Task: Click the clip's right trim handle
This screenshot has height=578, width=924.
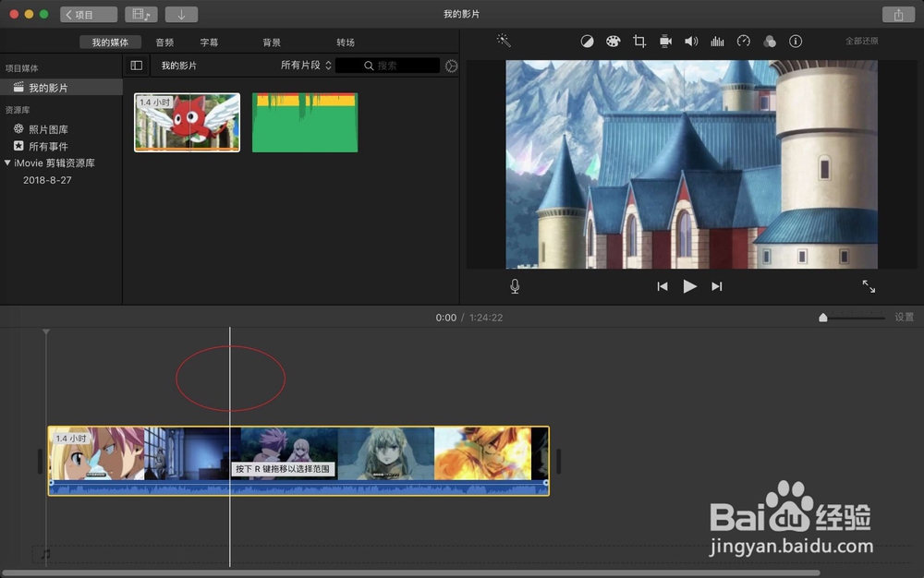Action: (x=558, y=461)
